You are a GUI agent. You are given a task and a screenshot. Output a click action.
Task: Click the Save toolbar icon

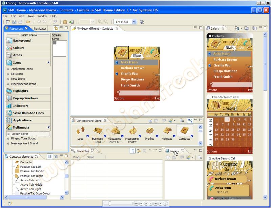click(x=14, y=22)
